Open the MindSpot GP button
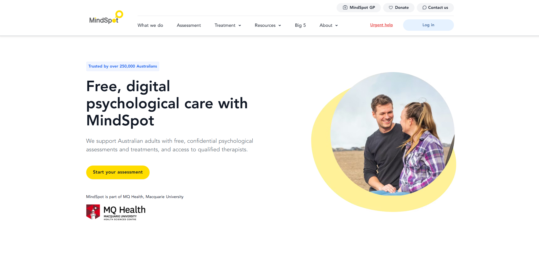 pyautogui.click(x=359, y=8)
